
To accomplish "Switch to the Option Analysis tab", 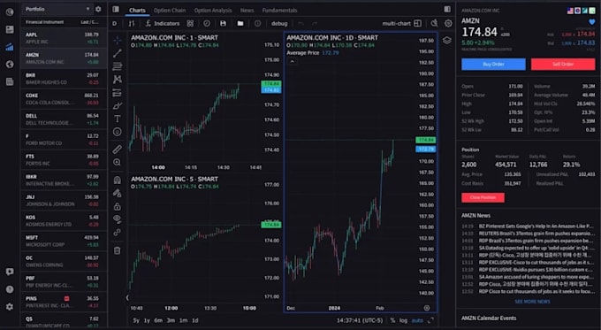I will (213, 11).
